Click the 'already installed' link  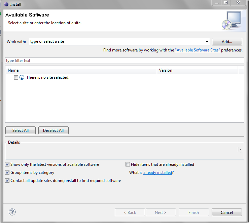157,173
